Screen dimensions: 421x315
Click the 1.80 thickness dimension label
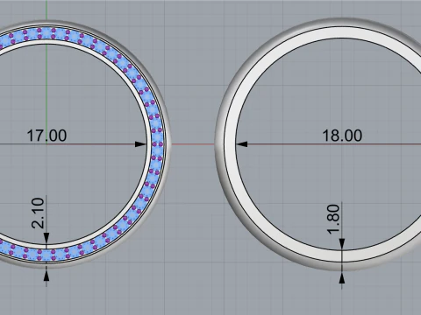(333, 219)
